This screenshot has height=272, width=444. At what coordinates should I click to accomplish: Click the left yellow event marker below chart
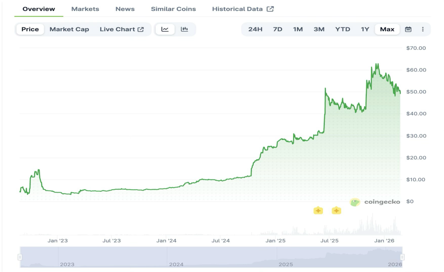click(318, 210)
